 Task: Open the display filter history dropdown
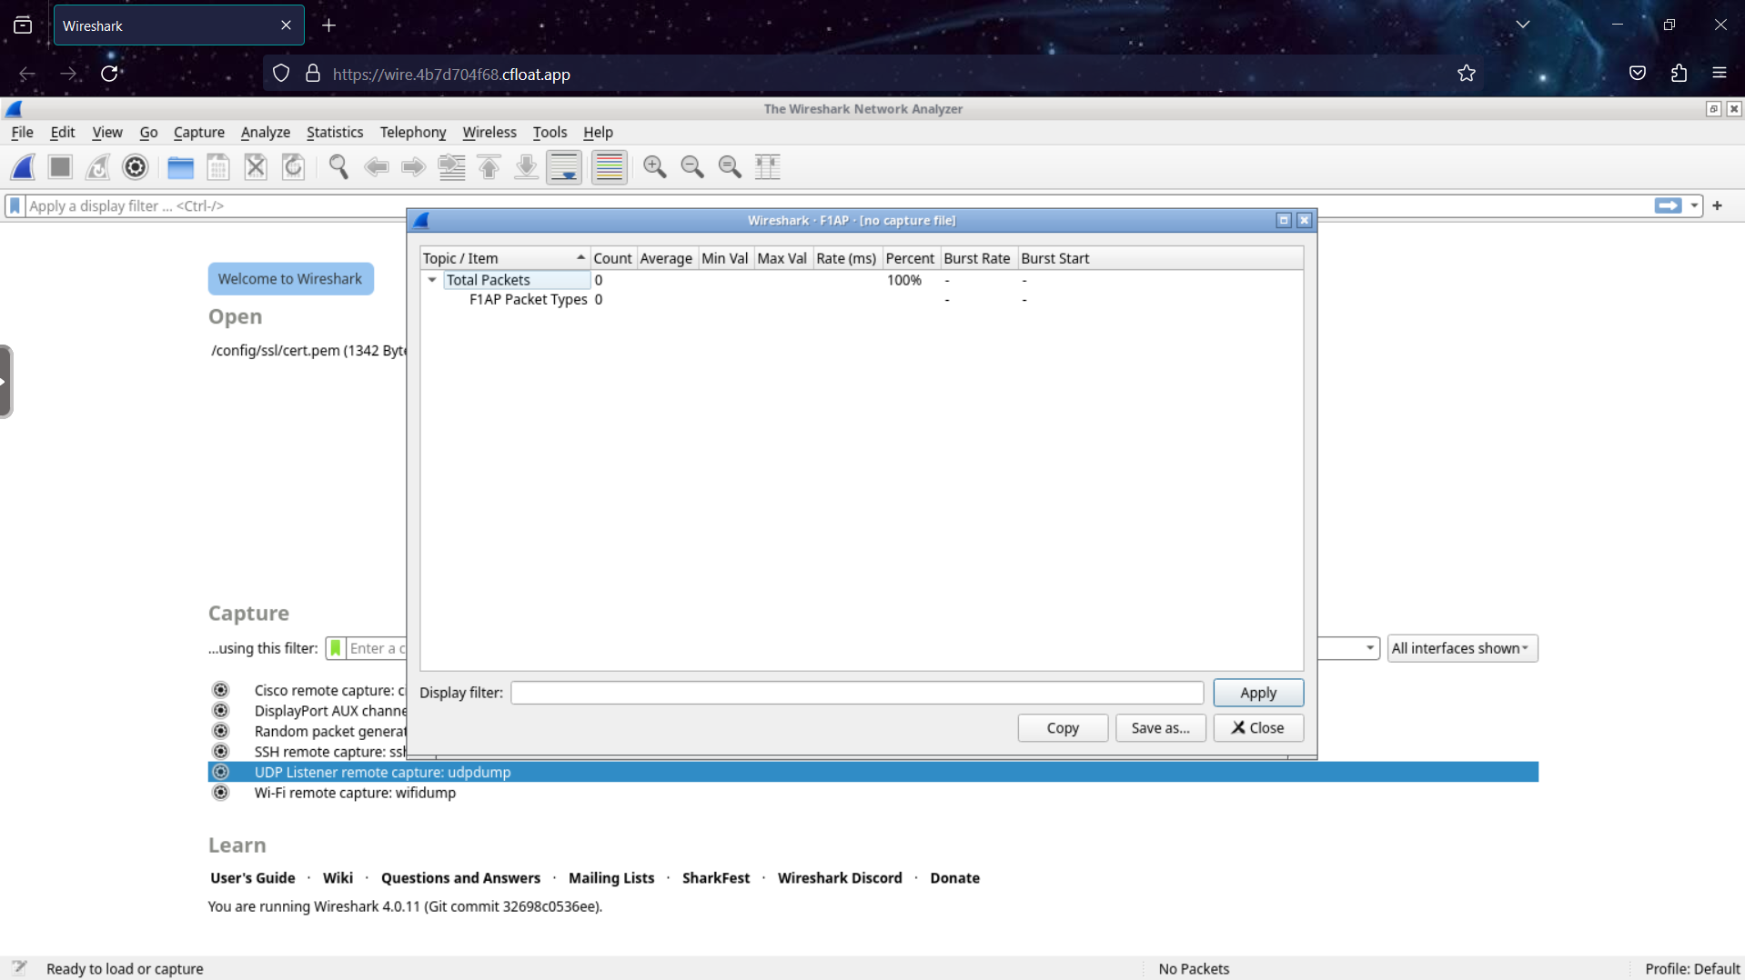click(1694, 206)
